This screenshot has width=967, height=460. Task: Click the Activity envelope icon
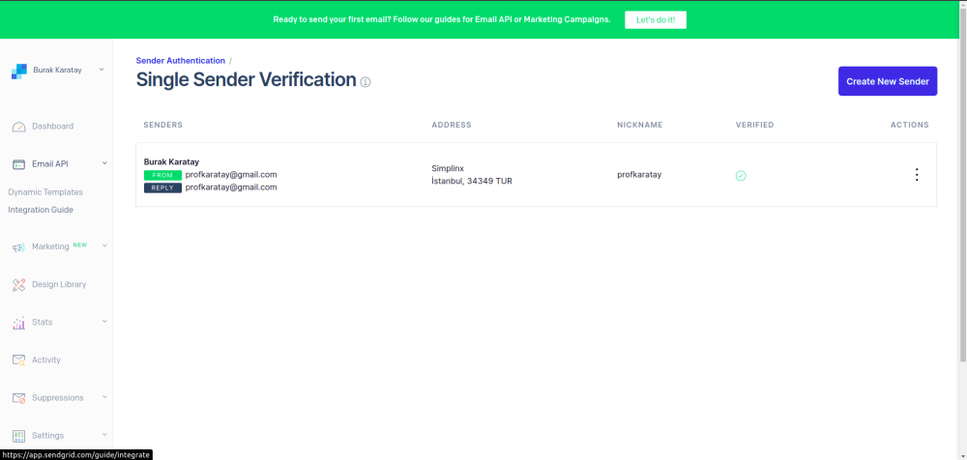18,360
